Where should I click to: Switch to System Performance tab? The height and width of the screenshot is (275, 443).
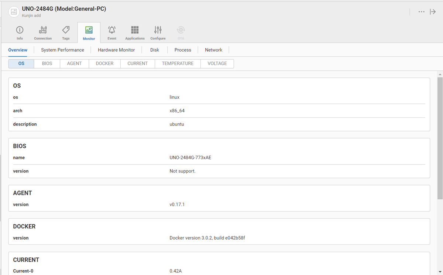coord(62,50)
